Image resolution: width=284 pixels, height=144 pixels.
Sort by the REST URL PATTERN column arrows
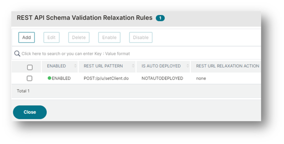tap(133, 66)
